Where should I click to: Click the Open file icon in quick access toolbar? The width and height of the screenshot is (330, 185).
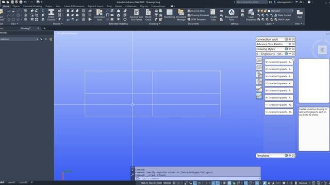(x=8, y=2)
